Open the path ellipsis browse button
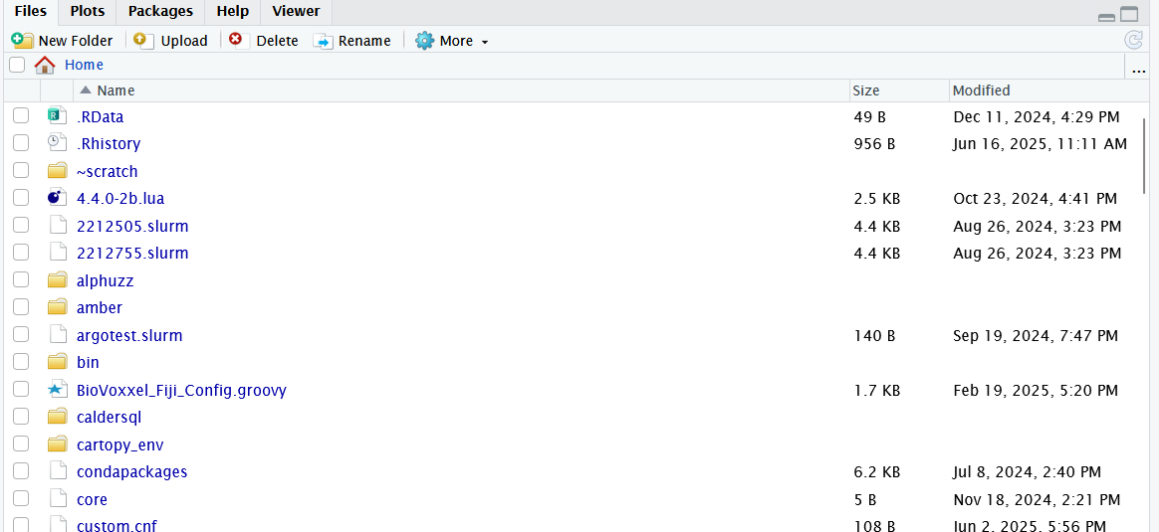This screenshot has height=532, width=1159. [x=1139, y=67]
